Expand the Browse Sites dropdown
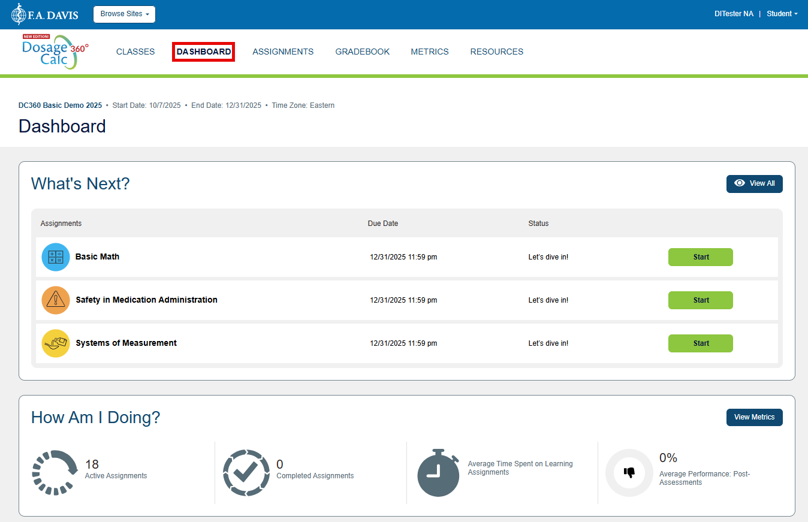The width and height of the screenshot is (808, 522). tap(125, 14)
